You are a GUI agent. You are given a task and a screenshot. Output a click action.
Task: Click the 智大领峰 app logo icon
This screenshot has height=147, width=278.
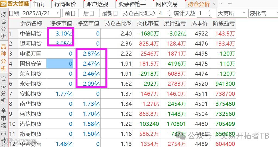click(4, 4)
